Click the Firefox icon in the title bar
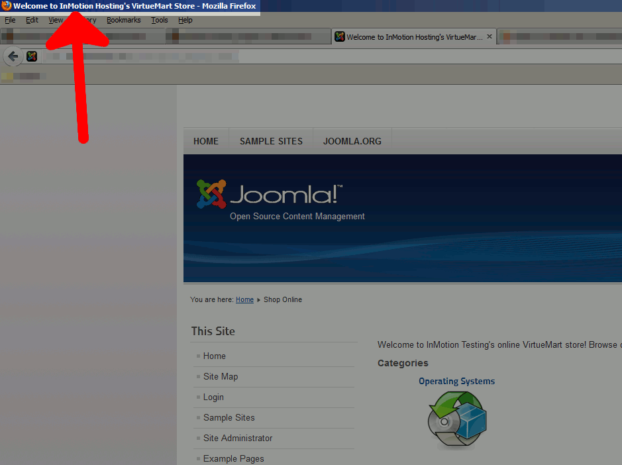622x465 pixels. click(6, 5)
